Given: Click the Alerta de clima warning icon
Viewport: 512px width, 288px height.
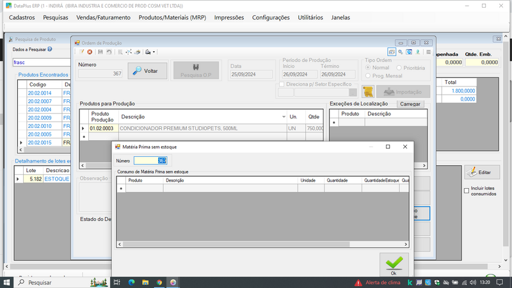Looking at the screenshot, I should point(358,282).
